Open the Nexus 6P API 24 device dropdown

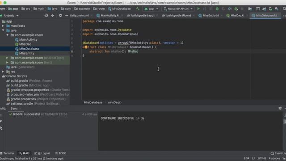pos(178,8)
